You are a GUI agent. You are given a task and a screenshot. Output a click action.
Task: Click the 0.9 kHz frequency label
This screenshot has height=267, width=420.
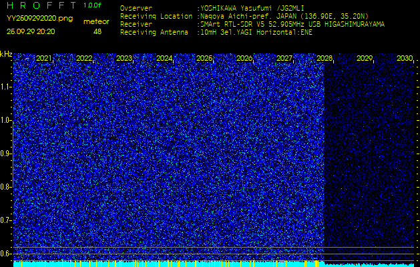click(5, 154)
